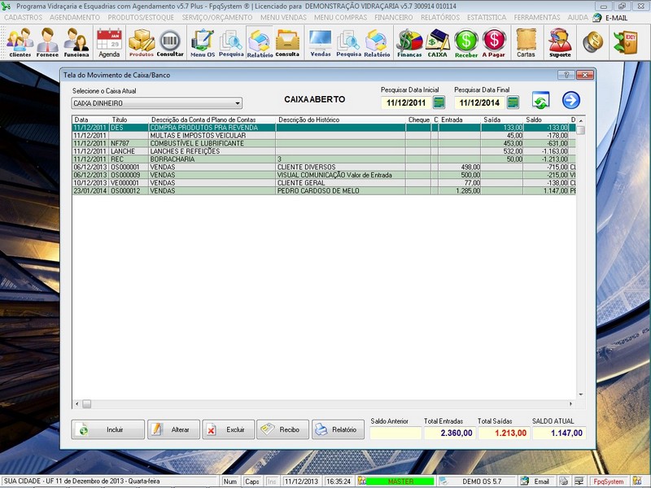Click the Incluir button
The image size is (651, 488).
tap(108, 429)
